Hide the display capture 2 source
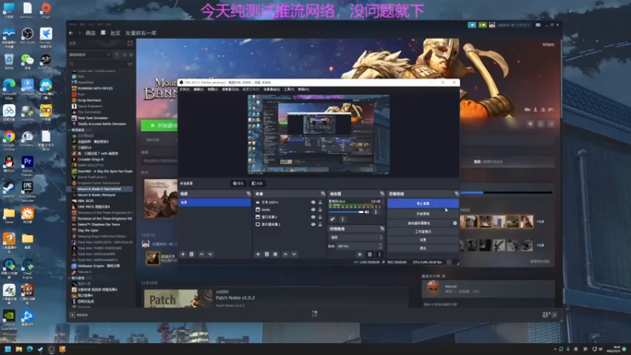The image size is (631, 355). (313, 224)
